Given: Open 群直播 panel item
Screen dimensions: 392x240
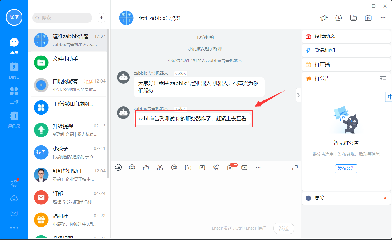Looking at the screenshot, I should (346, 65).
